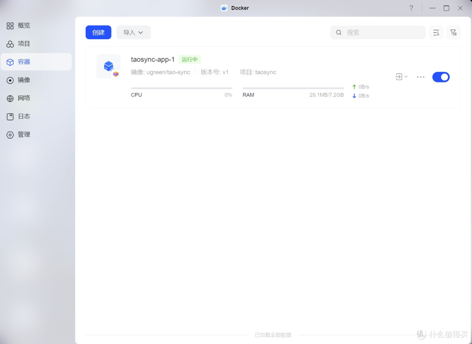The width and height of the screenshot is (472, 344).
Task: Minimize the Docker window
Action: [x=433, y=8]
